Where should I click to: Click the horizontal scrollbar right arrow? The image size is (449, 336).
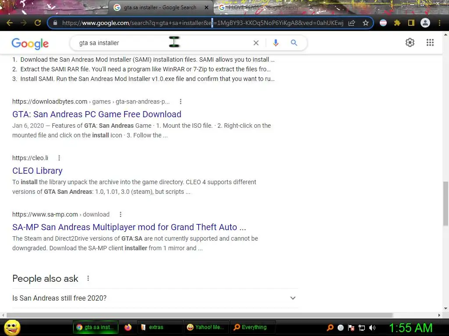coord(439,315)
